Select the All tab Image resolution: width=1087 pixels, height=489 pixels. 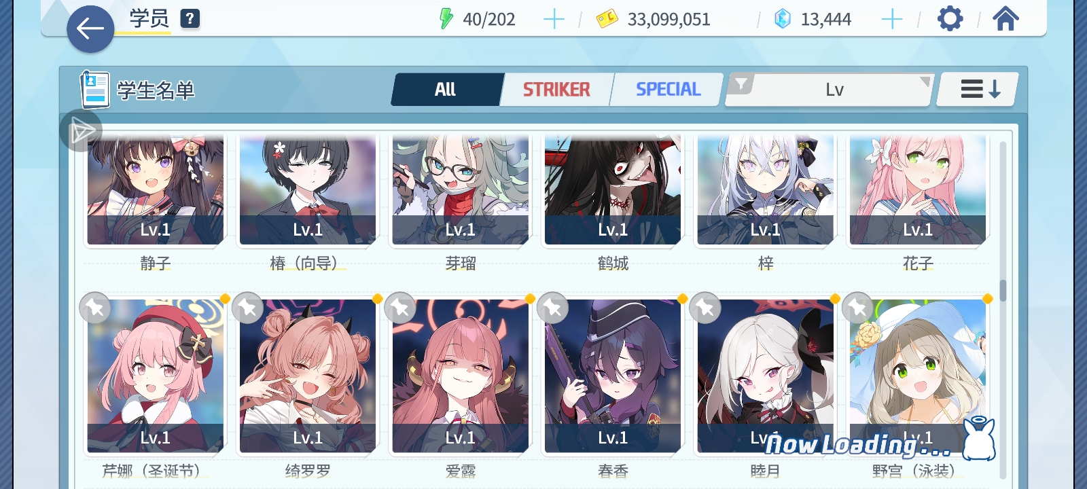click(446, 90)
